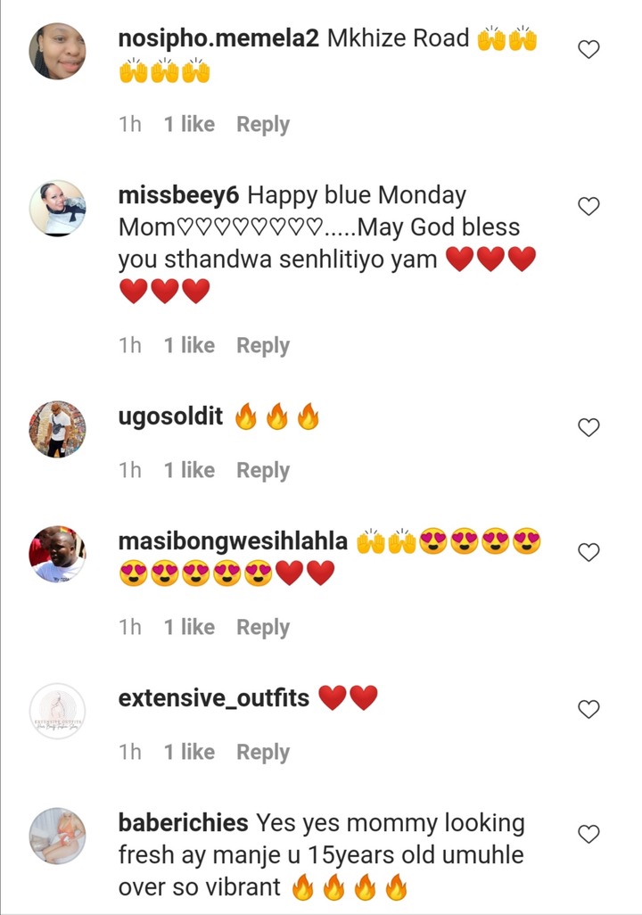Open missbeey6's profile avatar
The height and width of the screenshot is (915, 642).
tap(57, 209)
